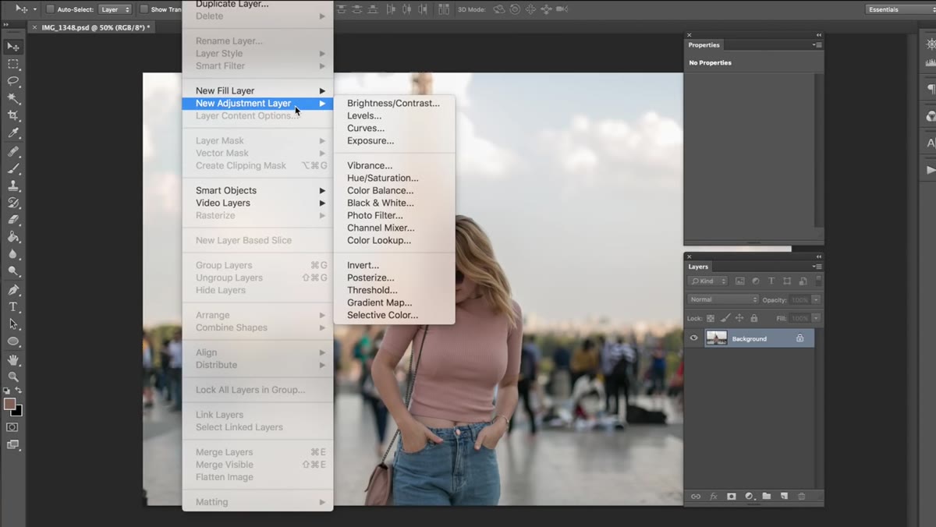Hide the Background layer with eye icon
Screen dimensions: 936x527
tap(693, 338)
